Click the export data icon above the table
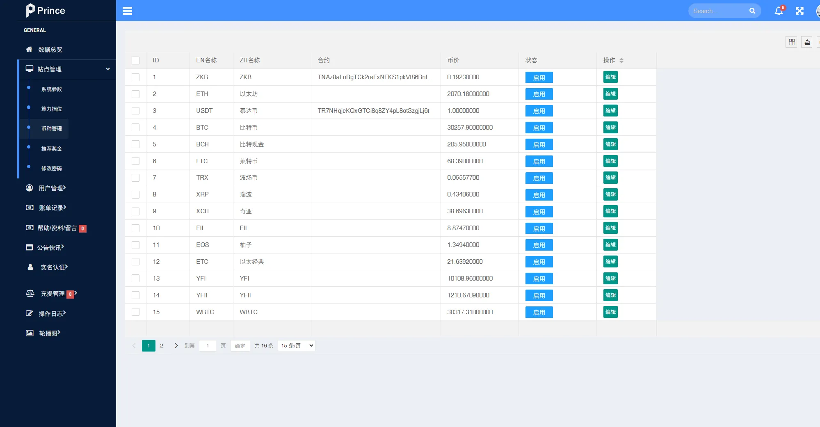 click(806, 41)
